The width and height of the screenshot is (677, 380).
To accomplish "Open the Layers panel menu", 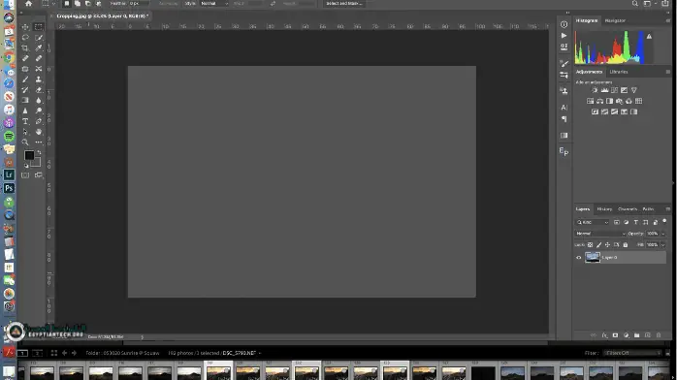I will [668, 209].
